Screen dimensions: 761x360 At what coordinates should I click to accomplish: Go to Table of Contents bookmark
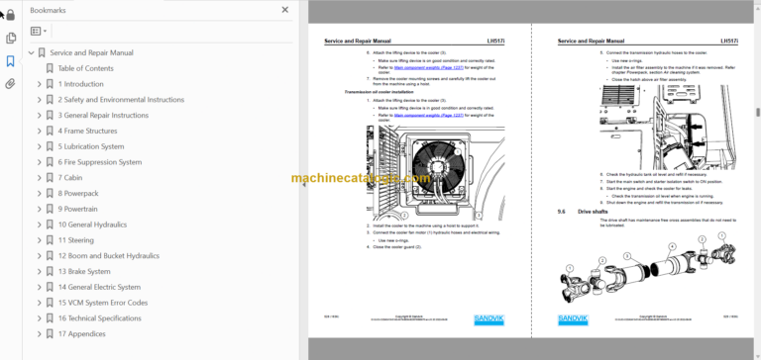pos(86,68)
